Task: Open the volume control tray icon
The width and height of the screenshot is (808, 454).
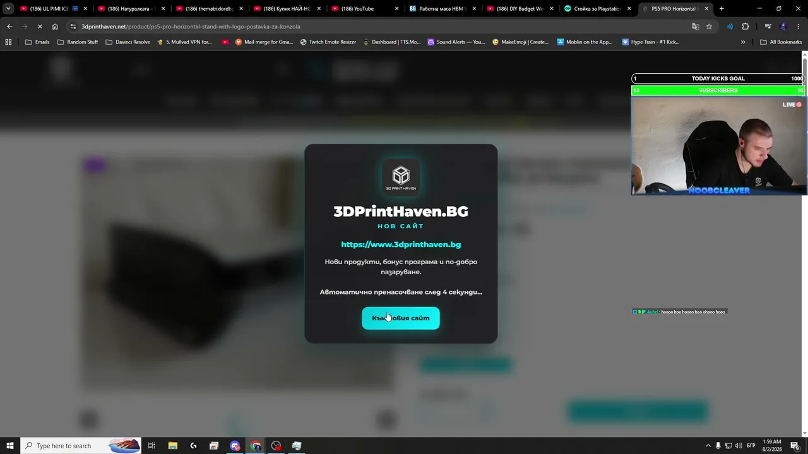Action: (x=738, y=446)
